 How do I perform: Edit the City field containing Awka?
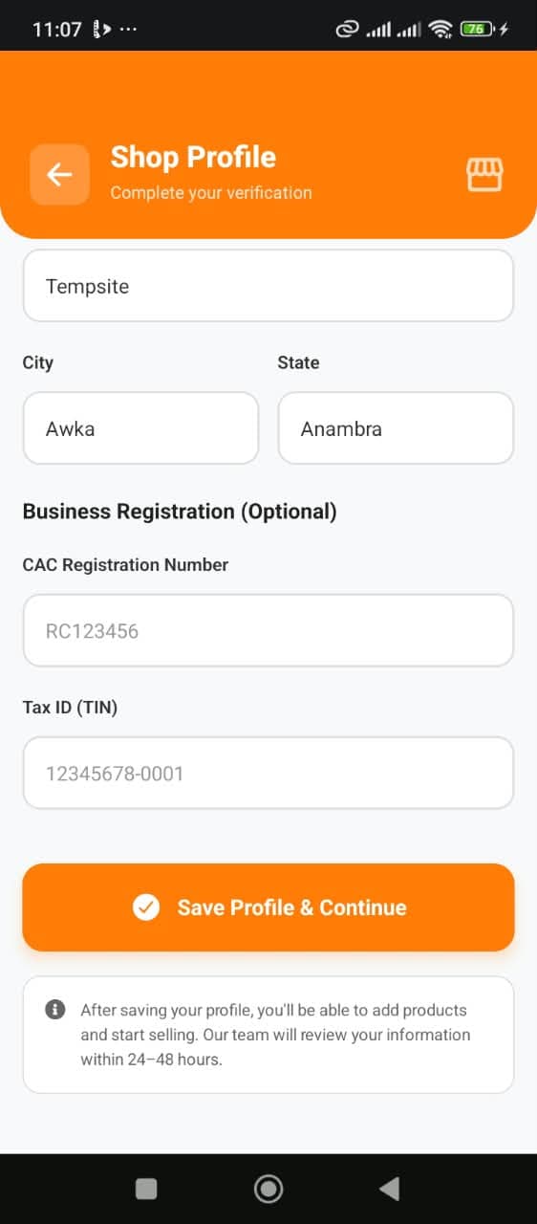click(x=140, y=428)
